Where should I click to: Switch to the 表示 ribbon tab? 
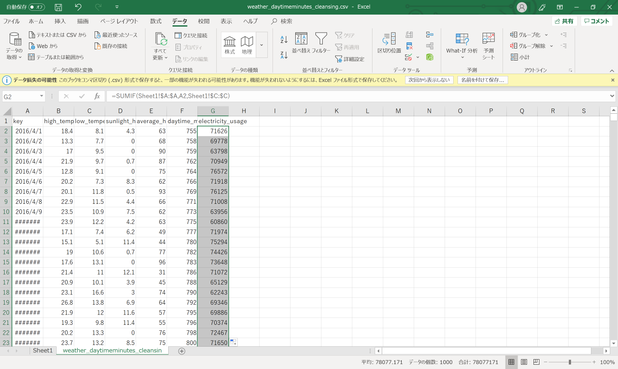tap(226, 21)
